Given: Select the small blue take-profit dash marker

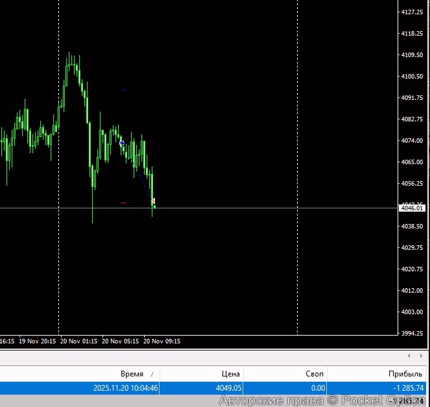Looking at the screenshot, I should (x=124, y=90).
